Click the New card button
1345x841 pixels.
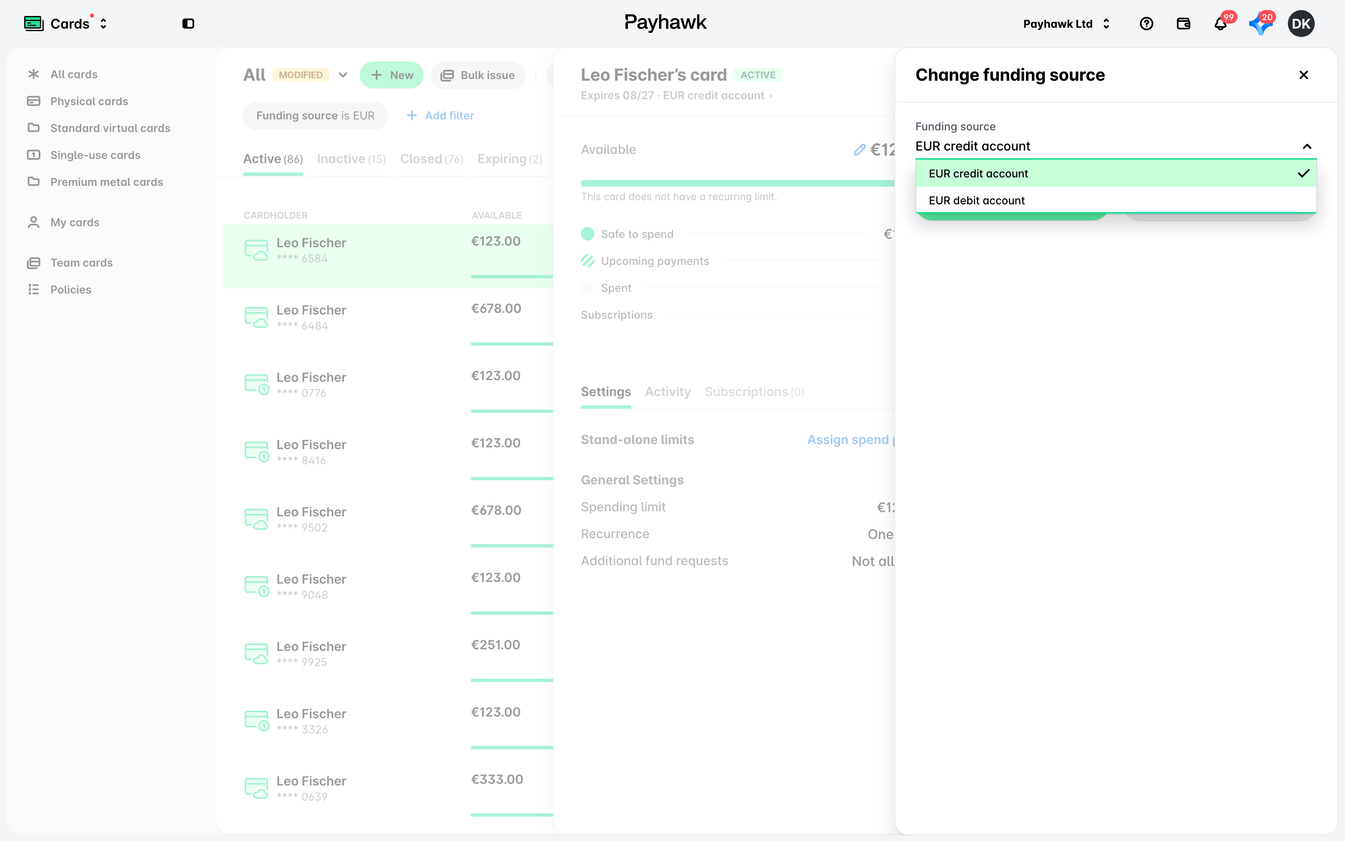(391, 75)
